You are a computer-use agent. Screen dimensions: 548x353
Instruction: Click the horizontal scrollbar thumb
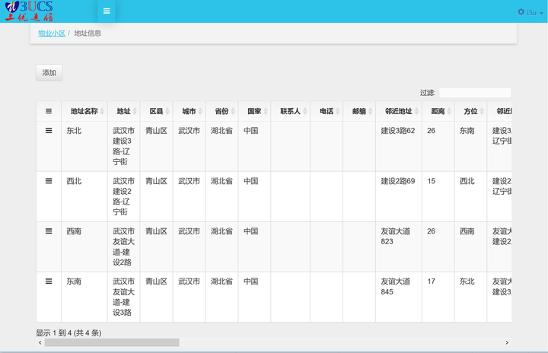(111, 343)
